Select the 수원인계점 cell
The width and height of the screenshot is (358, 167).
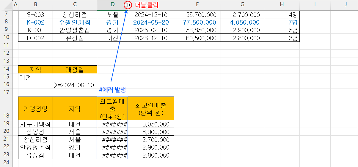pos(75,22)
